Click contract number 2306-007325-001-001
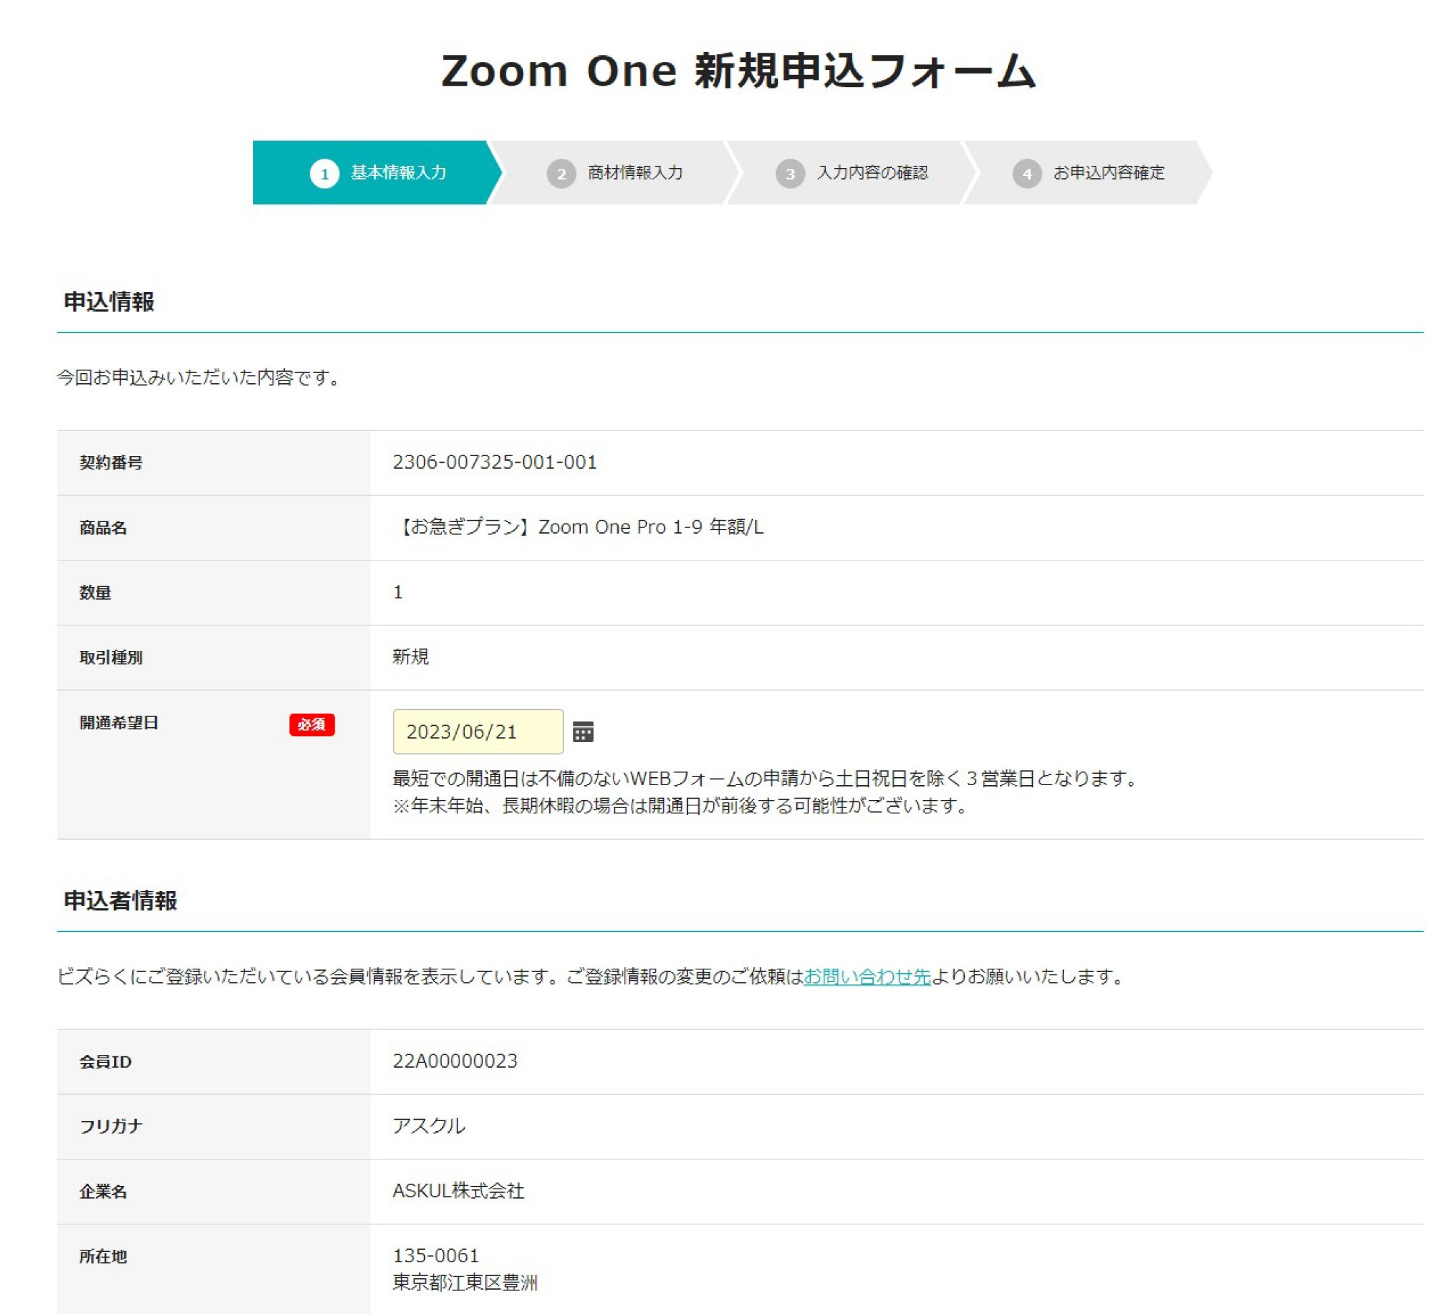Screen dimensions: 1452x1314 [x=495, y=462]
